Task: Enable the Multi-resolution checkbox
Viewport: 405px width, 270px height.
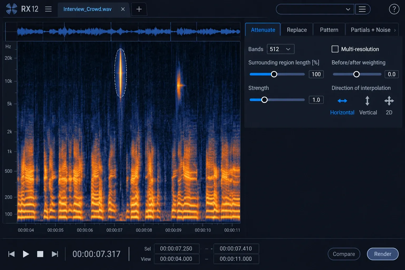Action: point(335,49)
